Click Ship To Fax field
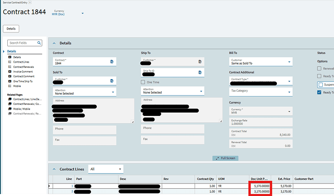Image resolution: width=334 pixels, height=196 pixels. [x=172, y=140]
